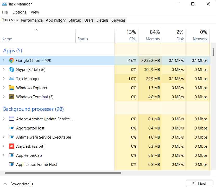The image size is (216, 189).
Task: Click the Skype process icon
Action: point(11,69)
